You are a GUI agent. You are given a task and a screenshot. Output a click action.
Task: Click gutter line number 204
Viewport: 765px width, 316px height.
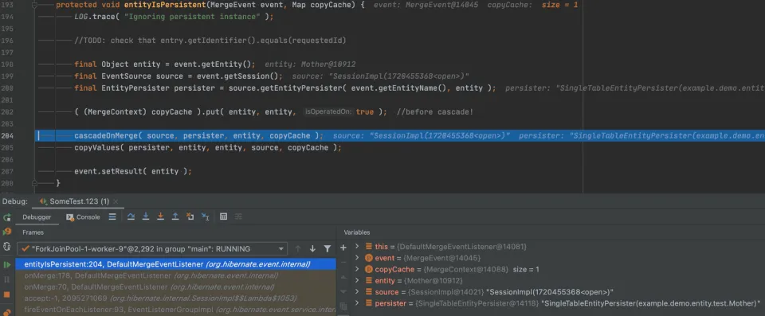[x=7, y=135]
